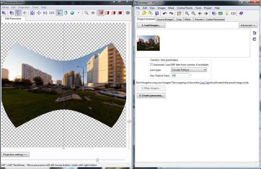Toggle the eye preview icon

pyautogui.click(x=93, y=13)
